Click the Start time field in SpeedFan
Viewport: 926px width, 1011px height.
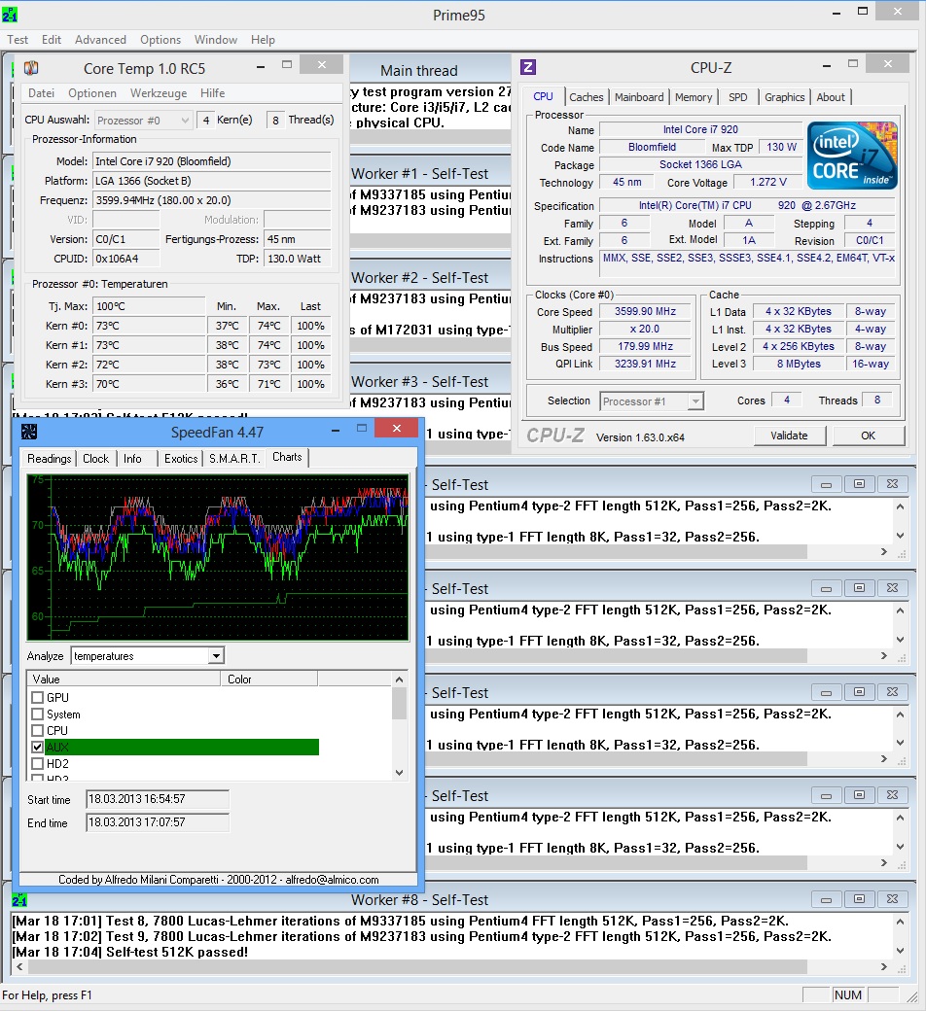(x=158, y=799)
